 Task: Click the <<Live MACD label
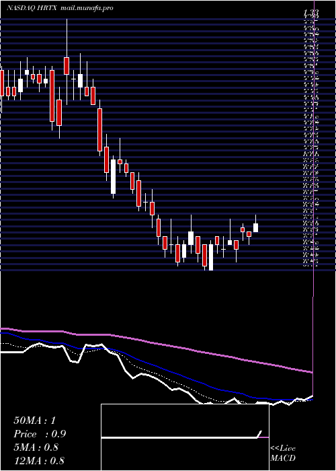[283, 454]
